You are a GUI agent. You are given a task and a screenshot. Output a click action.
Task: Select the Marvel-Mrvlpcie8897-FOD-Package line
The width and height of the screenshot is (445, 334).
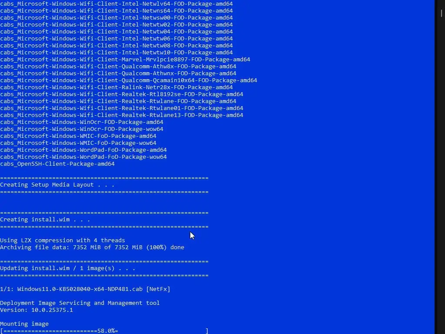click(x=125, y=59)
